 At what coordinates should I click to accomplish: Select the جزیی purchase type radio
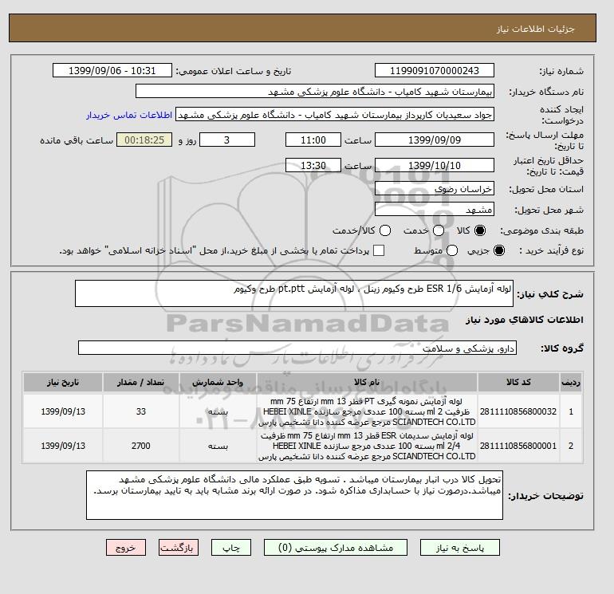499,250
